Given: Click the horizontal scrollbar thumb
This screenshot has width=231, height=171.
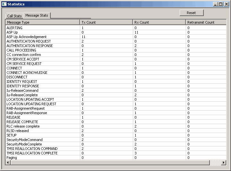Looking at the screenshot, I should click(110, 163).
